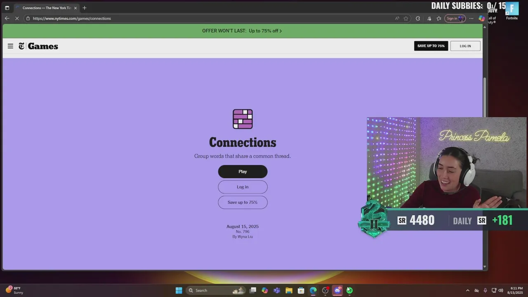
Task: Go back with the browser back arrow
Action: click(x=7, y=18)
